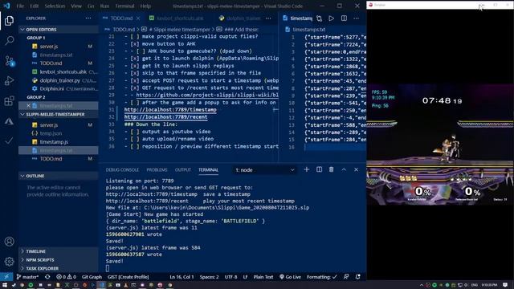Screen dimensions: 514x289
Task: Click the feedback icon in status bar
Action: (346, 277)
